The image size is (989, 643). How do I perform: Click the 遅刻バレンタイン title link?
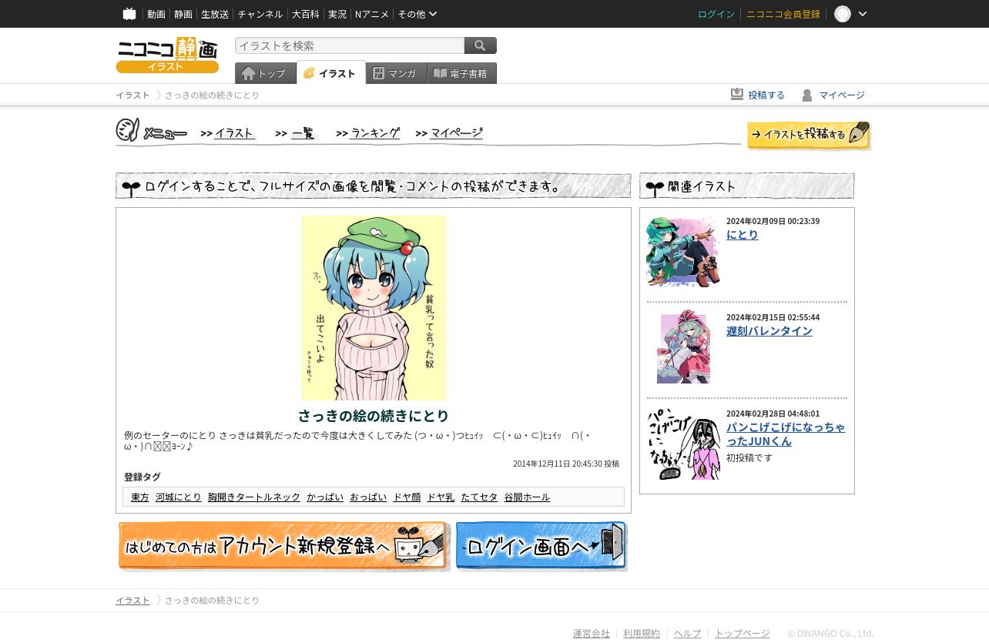(769, 330)
